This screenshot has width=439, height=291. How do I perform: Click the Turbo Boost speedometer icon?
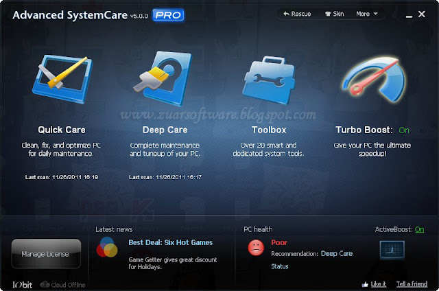coord(374,79)
